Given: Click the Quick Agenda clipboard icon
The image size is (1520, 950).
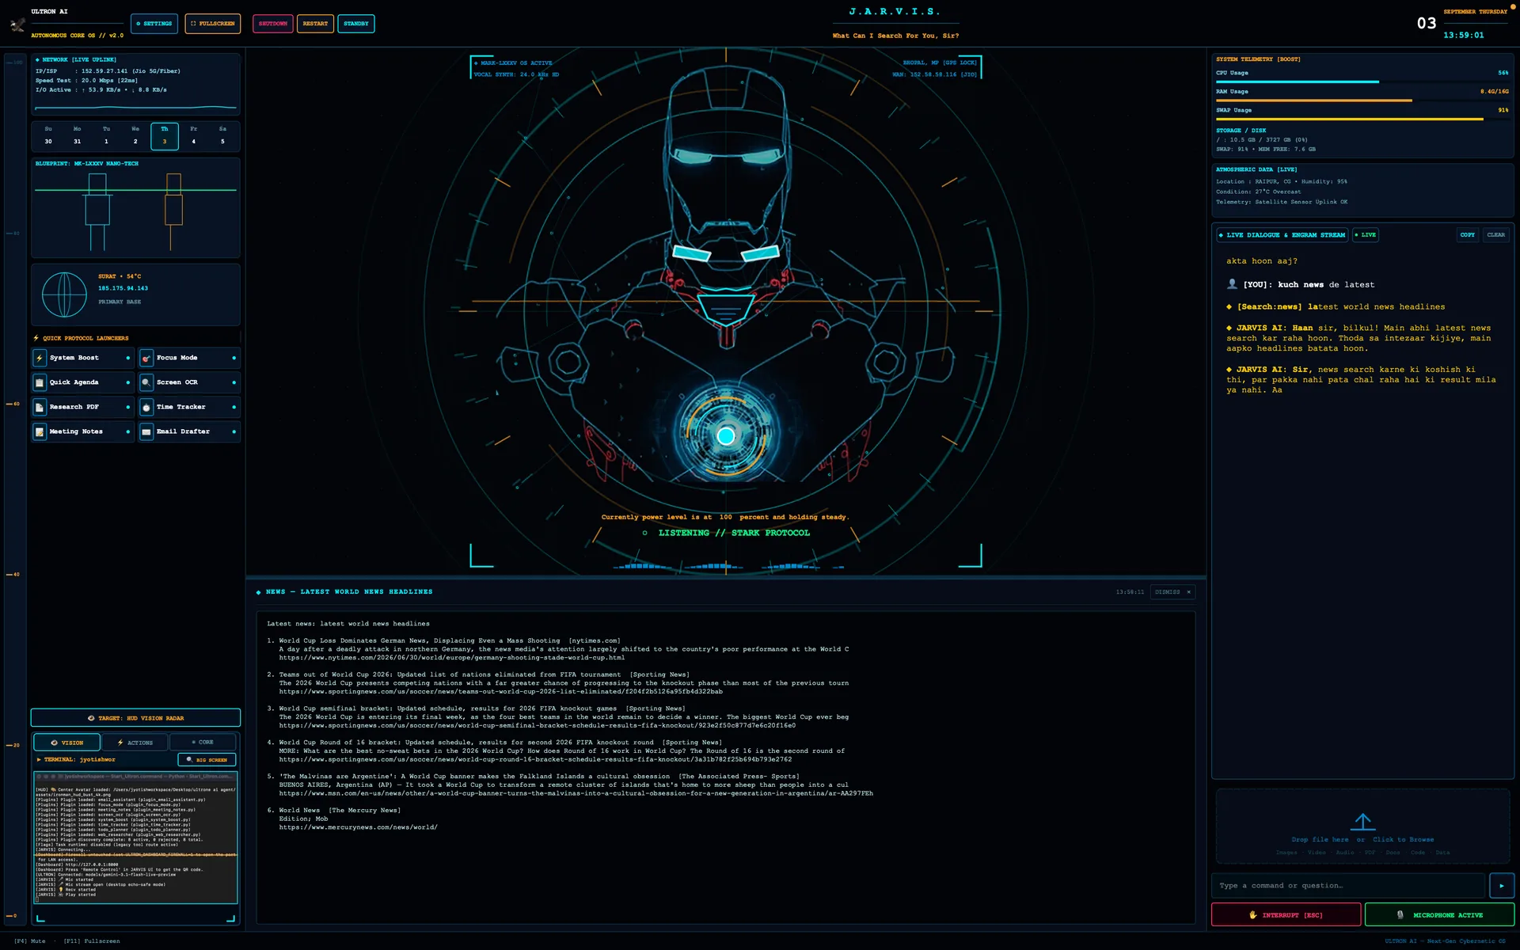Looking at the screenshot, I should [40, 382].
